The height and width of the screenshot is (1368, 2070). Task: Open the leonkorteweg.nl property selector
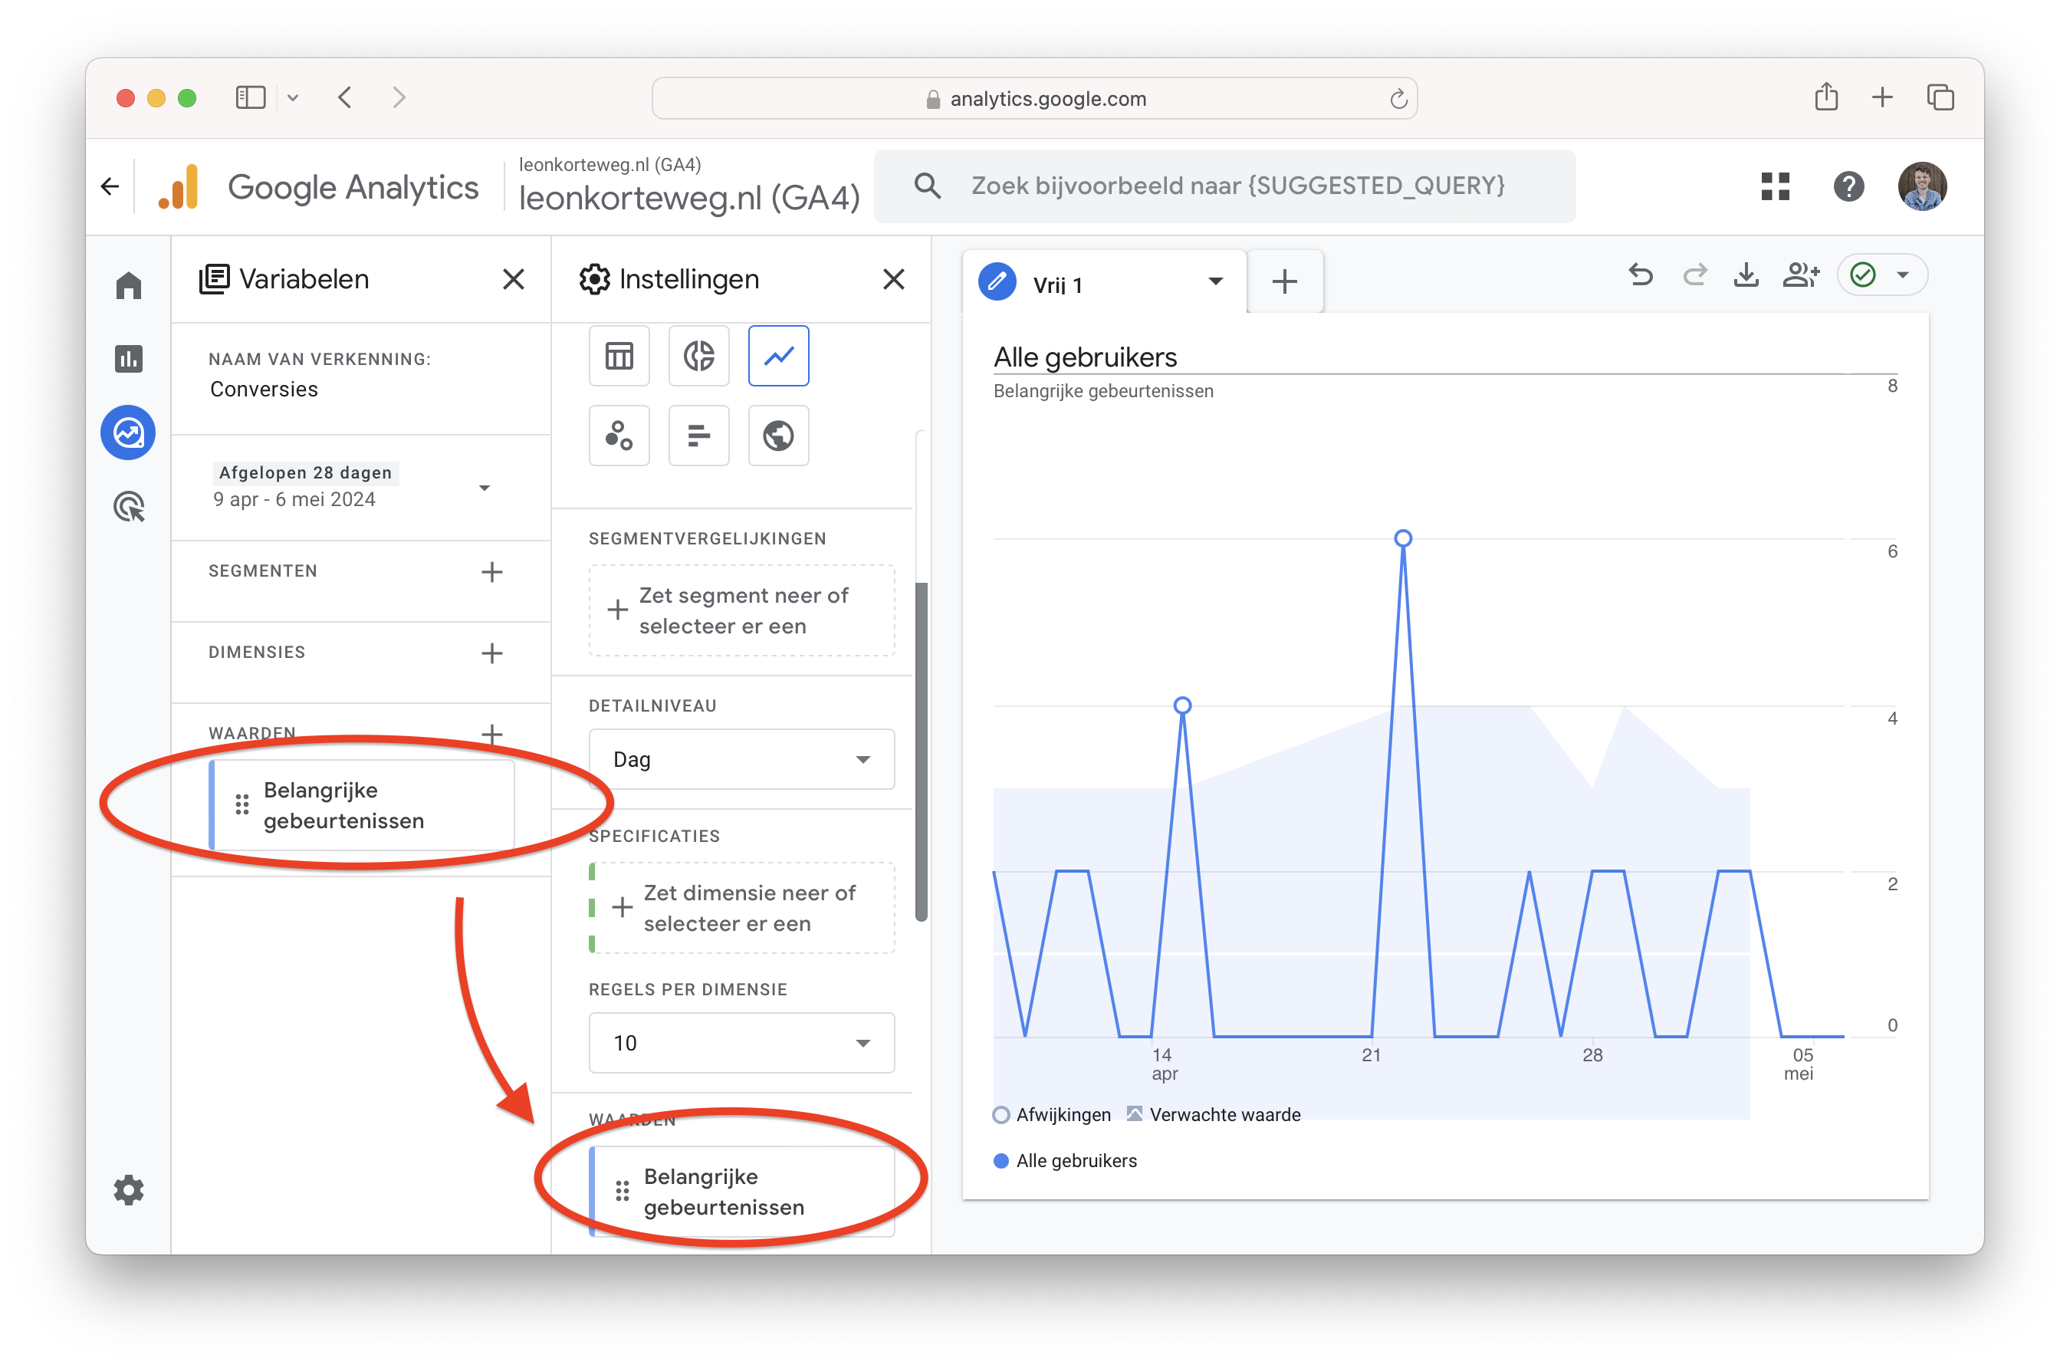pos(689,186)
